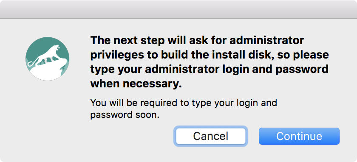Dismiss the dialog with Cancel
Viewport: 357px width, 162px height.
coord(211,136)
